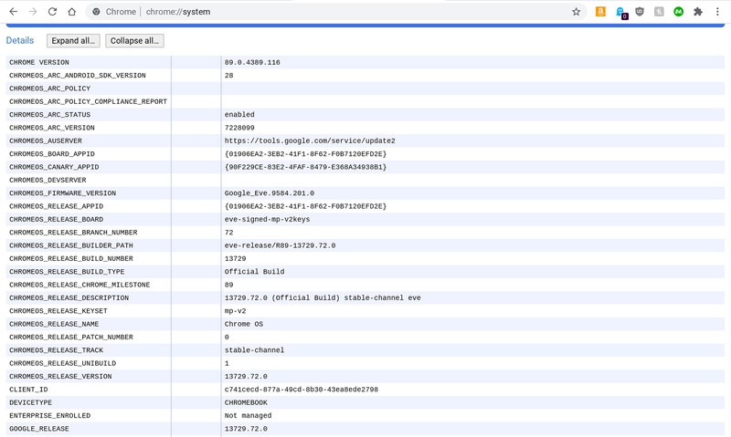This screenshot has width=731, height=437.
Task: Open the Extensions puzzle menu
Action: pyautogui.click(x=698, y=12)
